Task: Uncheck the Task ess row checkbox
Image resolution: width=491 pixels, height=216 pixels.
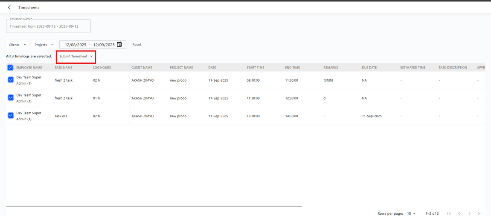Action: tap(11, 116)
